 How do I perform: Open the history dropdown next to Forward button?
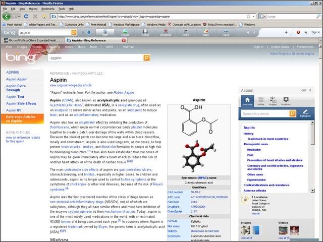[19, 16]
